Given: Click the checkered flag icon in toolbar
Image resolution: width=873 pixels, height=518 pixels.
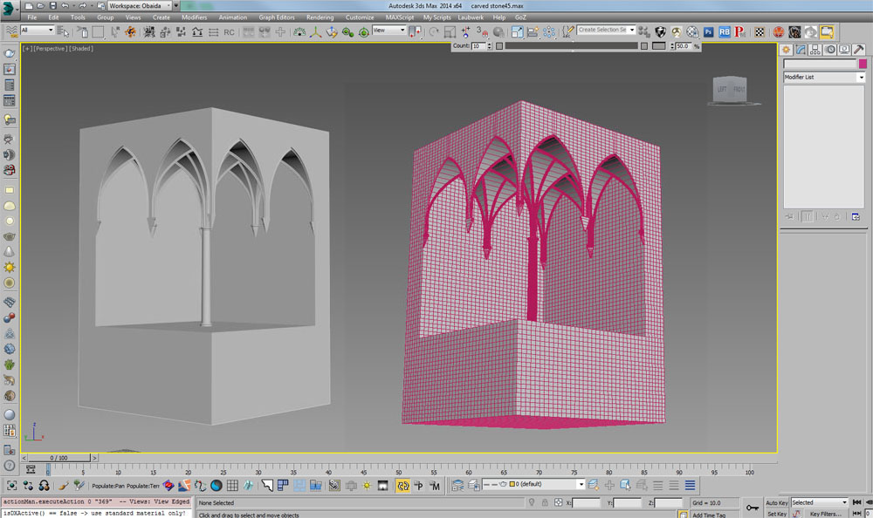Looking at the screenshot, I should click(760, 32).
